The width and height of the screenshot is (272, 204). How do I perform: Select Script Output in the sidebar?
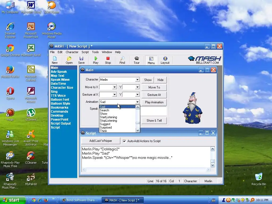click(x=61, y=124)
